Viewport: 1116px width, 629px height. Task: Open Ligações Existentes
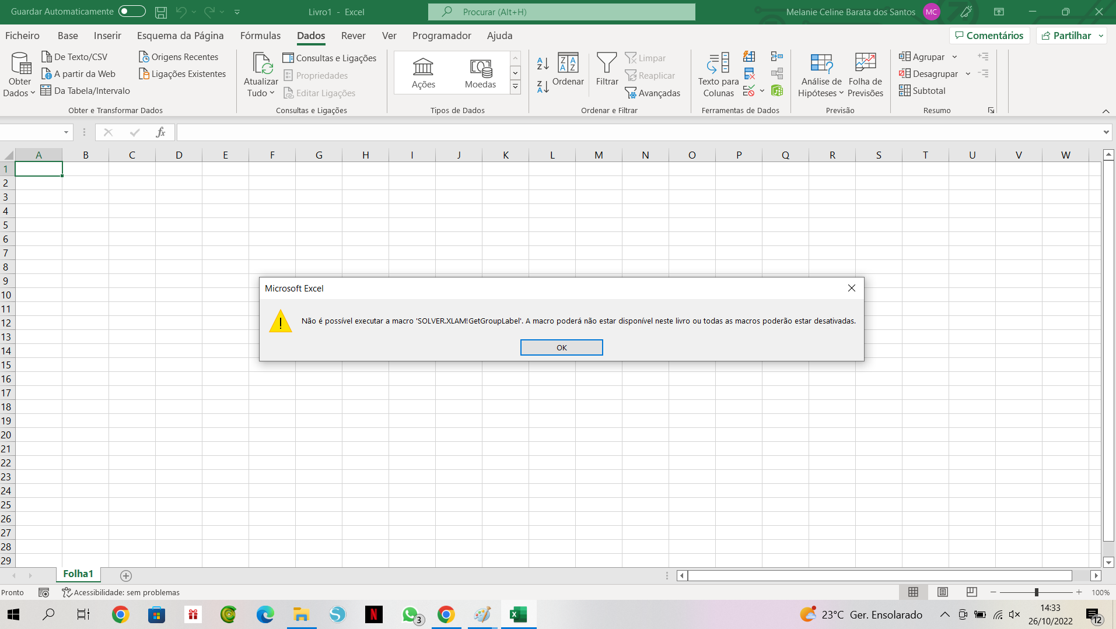click(x=183, y=73)
